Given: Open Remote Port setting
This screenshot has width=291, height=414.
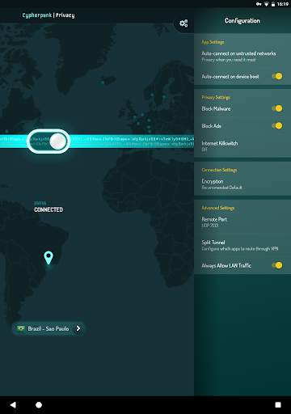Looking at the screenshot, I should 242,222.
